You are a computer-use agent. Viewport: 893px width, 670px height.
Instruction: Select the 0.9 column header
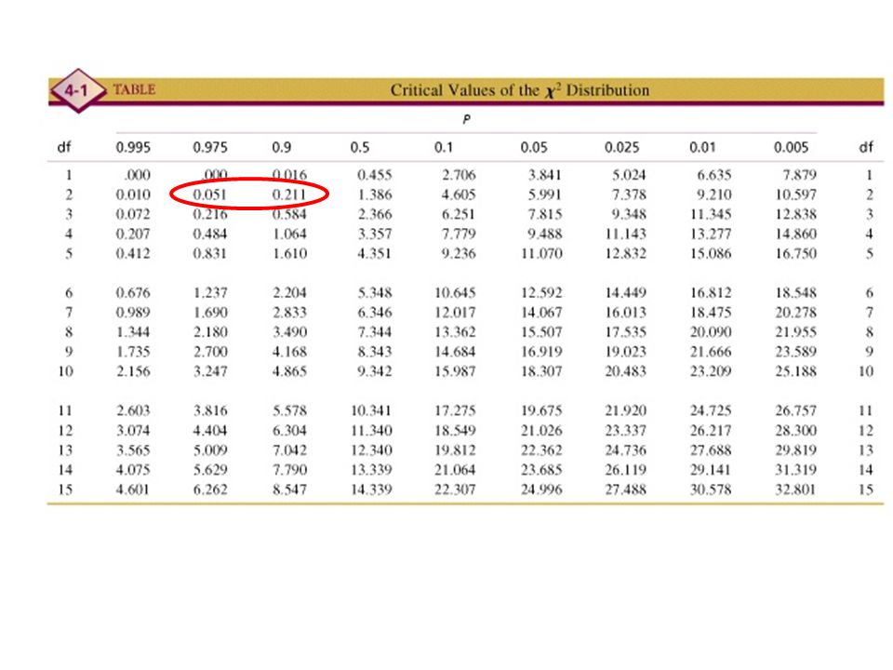(x=281, y=148)
